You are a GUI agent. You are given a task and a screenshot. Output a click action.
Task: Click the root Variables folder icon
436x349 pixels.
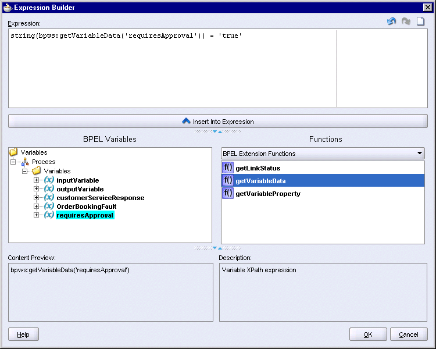pos(13,152)
